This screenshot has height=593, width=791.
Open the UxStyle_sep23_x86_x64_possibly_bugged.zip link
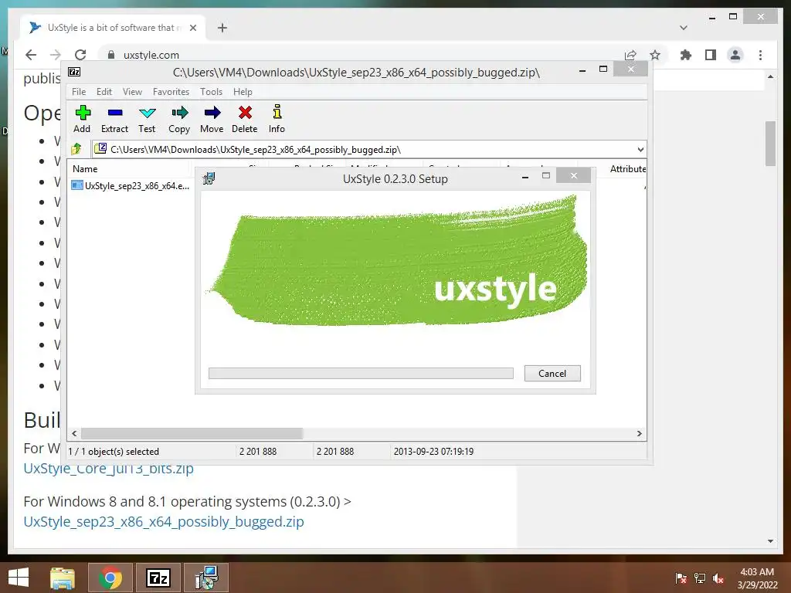164,521
